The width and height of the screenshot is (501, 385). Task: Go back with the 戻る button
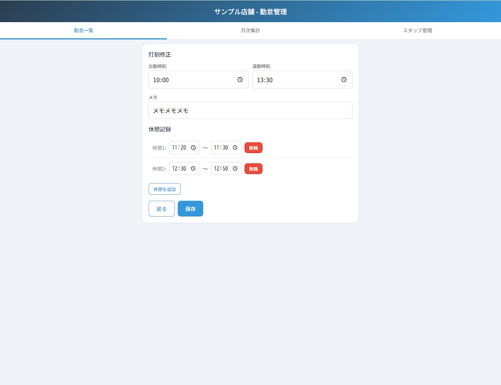click(x=162, y=209)
